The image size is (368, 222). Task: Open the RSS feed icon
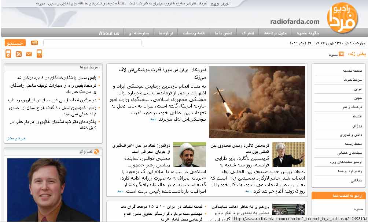click(19, 54)
